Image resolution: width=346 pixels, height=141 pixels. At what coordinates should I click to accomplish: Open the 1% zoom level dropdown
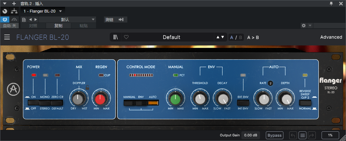(x=330, y=135)
